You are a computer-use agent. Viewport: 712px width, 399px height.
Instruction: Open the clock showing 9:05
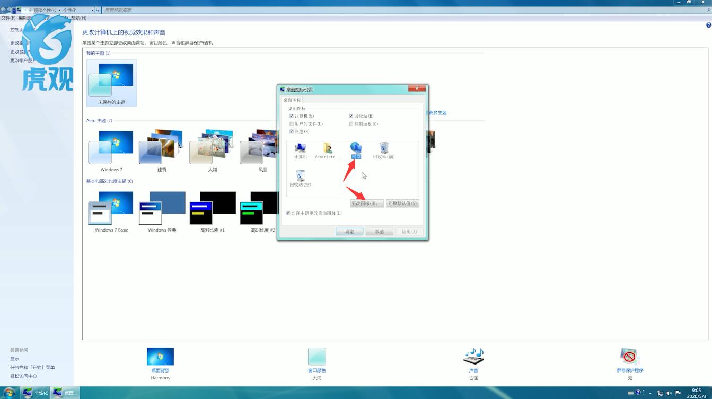pos(696,393)
